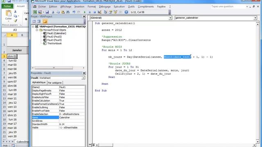Click the View Microsoft Excel icon in toolbar
Image resolution: width=262 pixels, height=147 pixels.
click(x=35, y=12)
